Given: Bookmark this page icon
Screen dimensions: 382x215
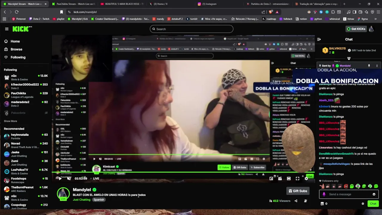Looking at the screenshot, I should point(61,12).
